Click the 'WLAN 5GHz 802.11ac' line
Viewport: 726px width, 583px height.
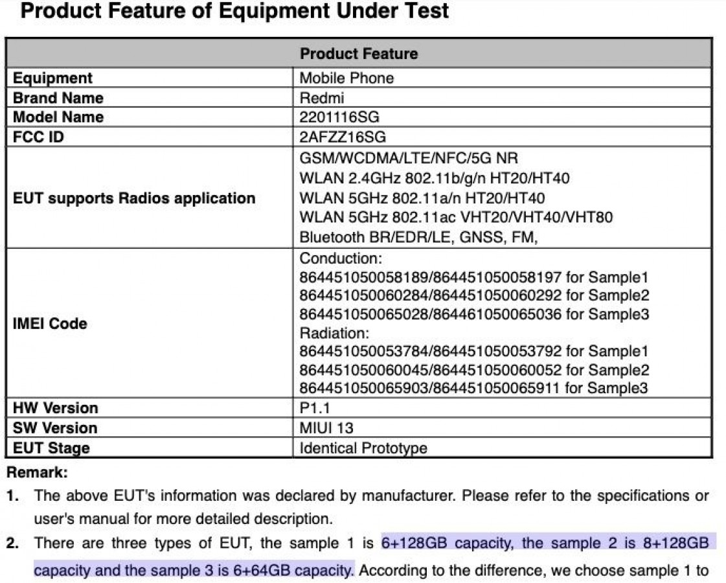[x=456, y=217]
